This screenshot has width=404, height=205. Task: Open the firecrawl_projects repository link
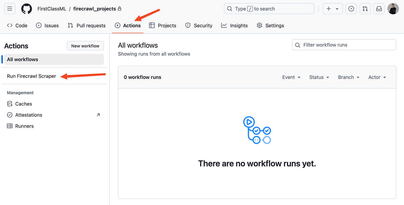[94, 9]
